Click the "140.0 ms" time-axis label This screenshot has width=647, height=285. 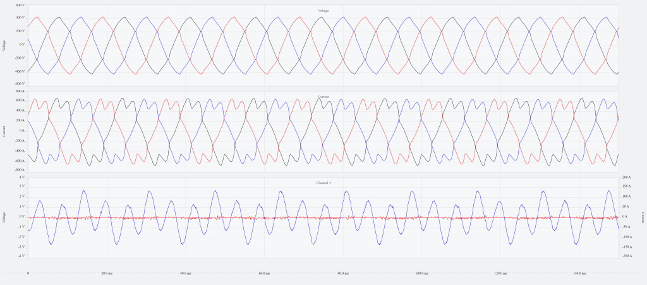(x=580, y=274)
